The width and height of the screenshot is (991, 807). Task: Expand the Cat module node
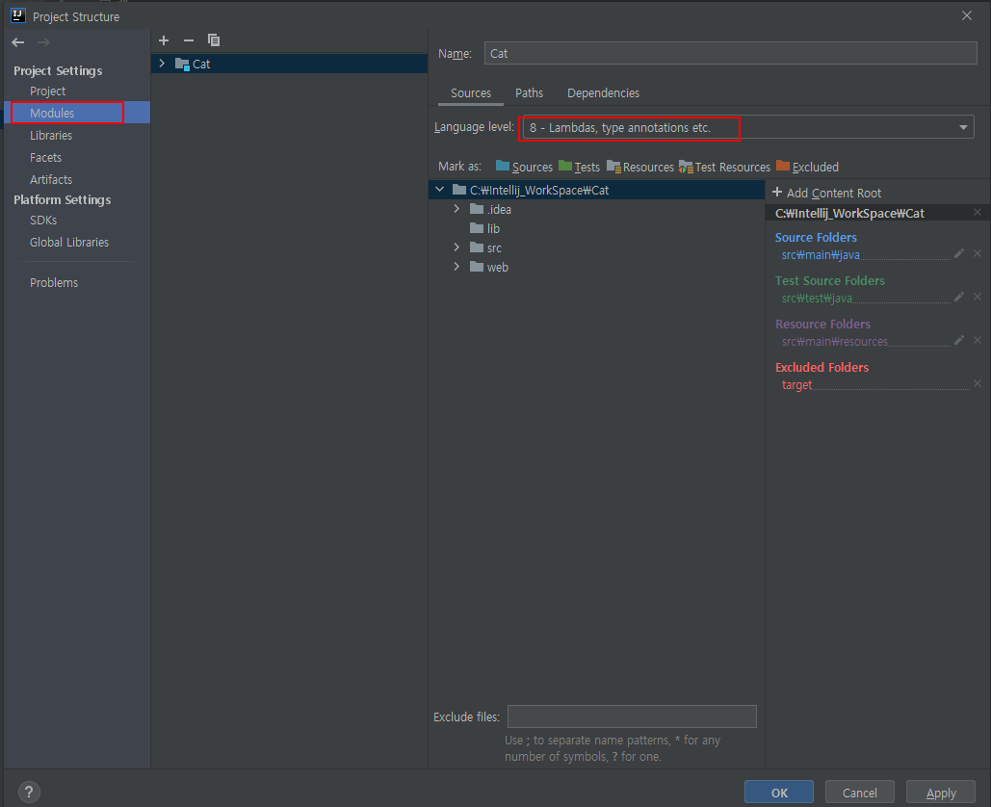[x=162, y=64]
